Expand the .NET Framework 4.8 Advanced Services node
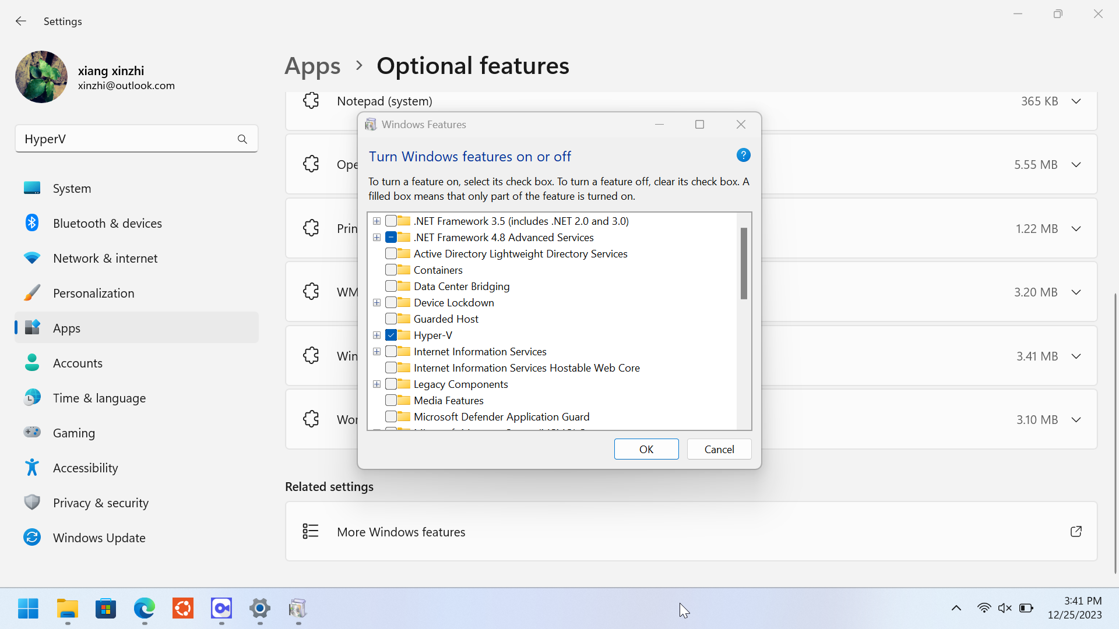 [x=376, y=237]
